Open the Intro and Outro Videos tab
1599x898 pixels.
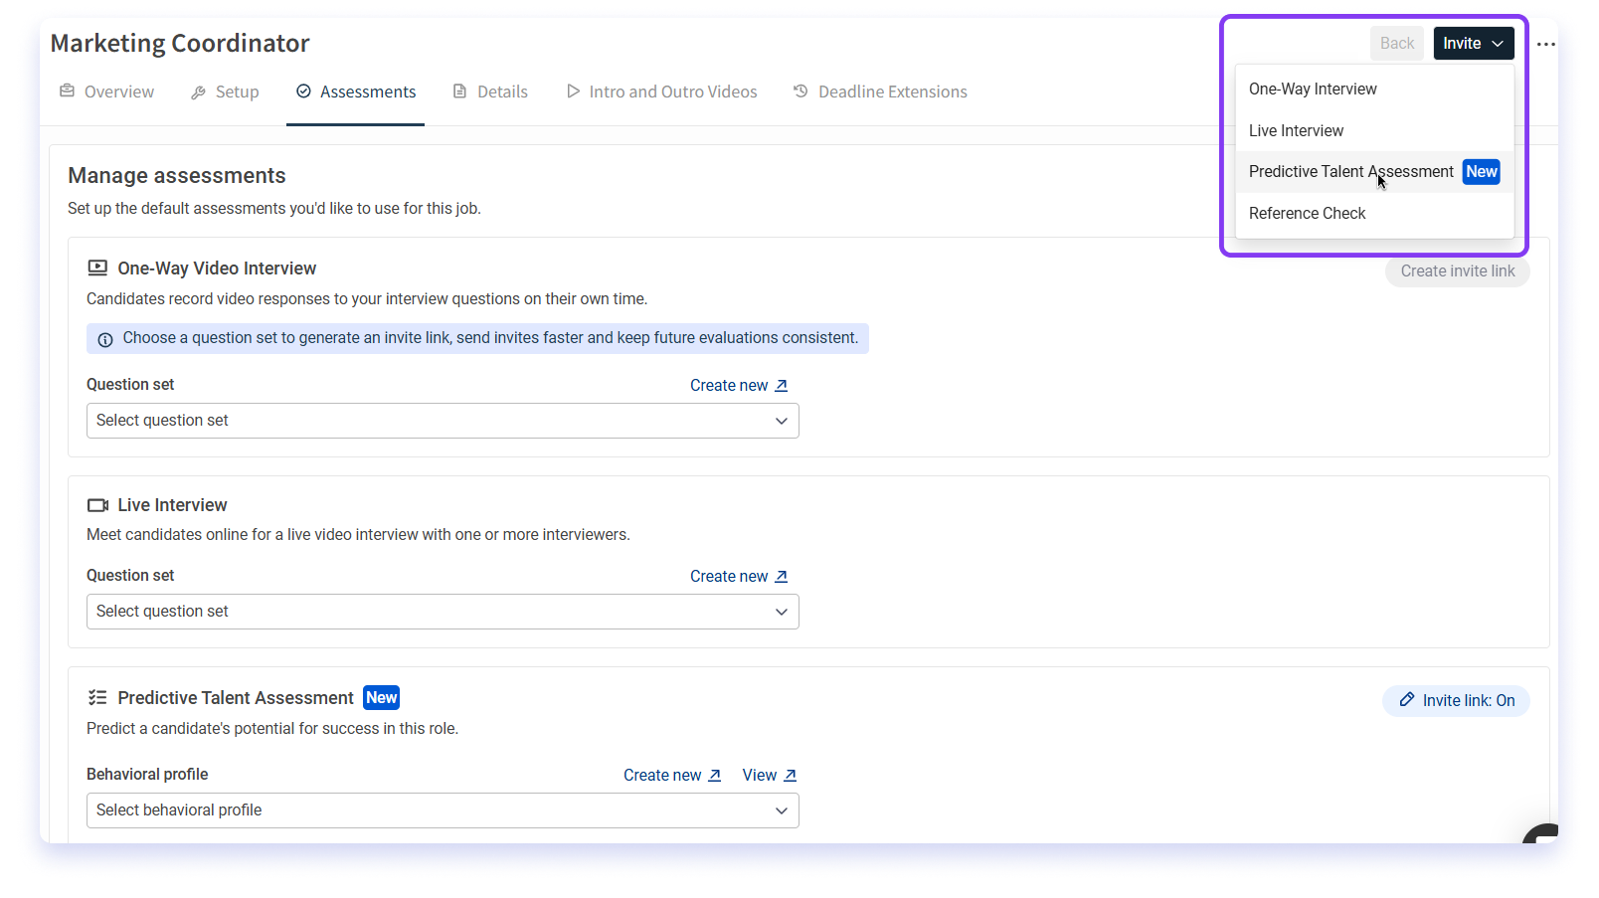[662, 91]
